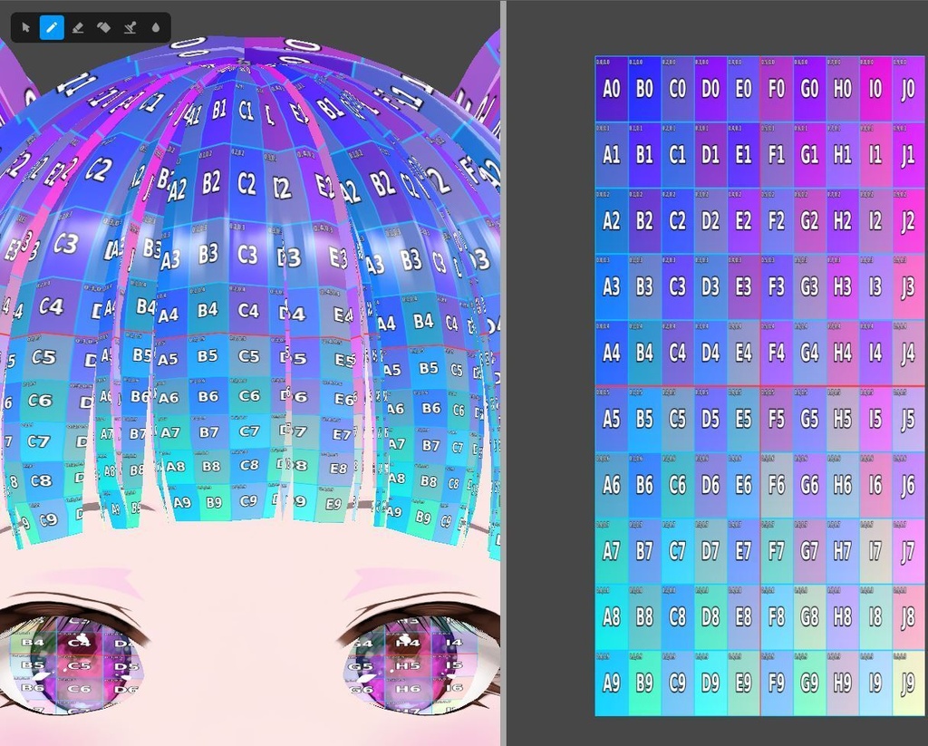Image resolution: width=928 pixels, height=746 pixels.
Task: Select the arrow selection tool
Action: click(x=25, y=28)
